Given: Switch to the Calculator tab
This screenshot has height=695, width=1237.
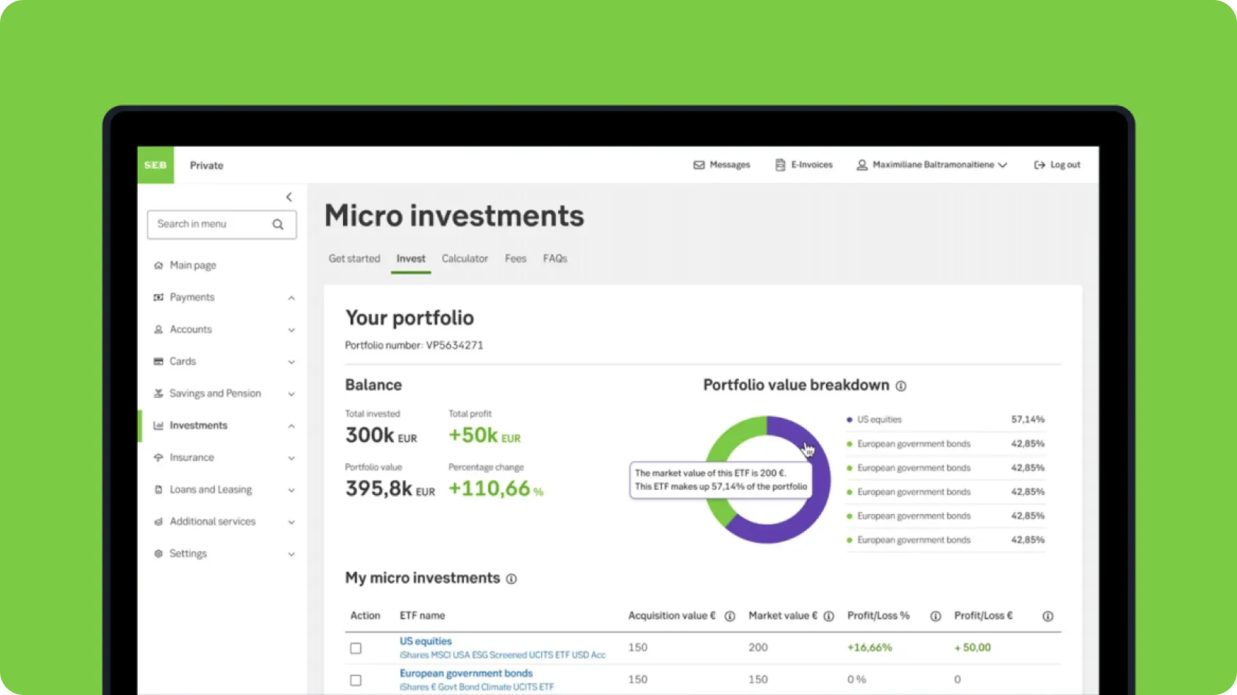Looking at the screenshot, I should tap(465, 259).
